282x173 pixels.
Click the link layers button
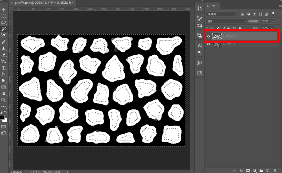235,171
